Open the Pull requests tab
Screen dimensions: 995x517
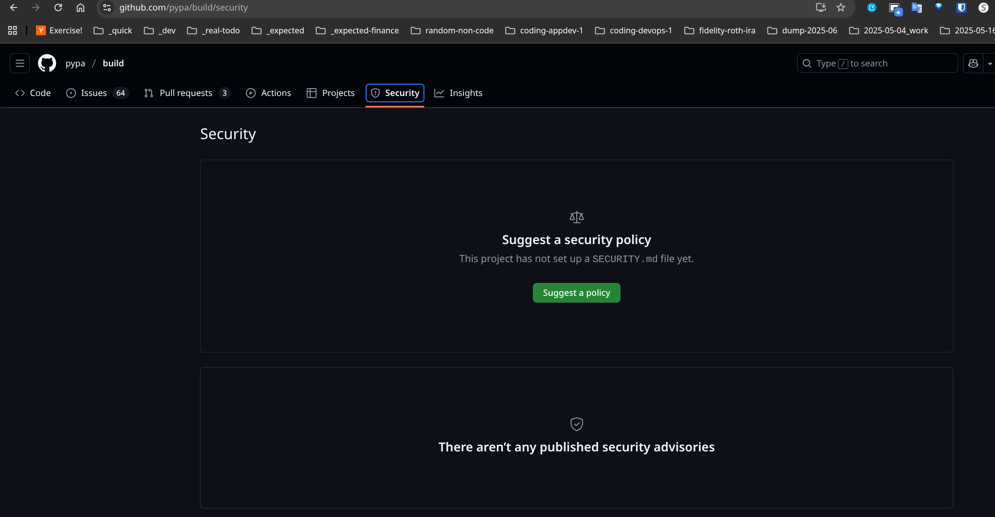click(185, 93)
